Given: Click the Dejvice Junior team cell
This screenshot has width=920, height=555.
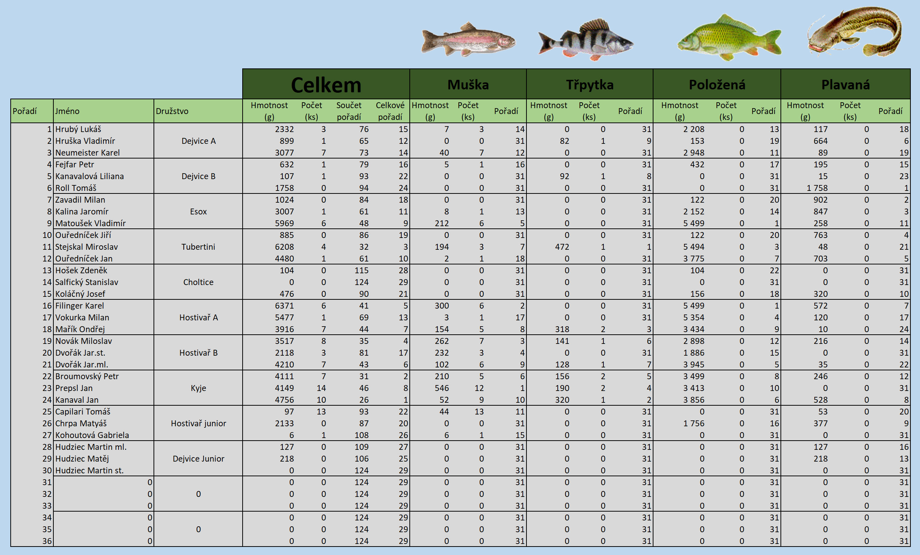Looking at the screenshot, I should click(198, 459).
